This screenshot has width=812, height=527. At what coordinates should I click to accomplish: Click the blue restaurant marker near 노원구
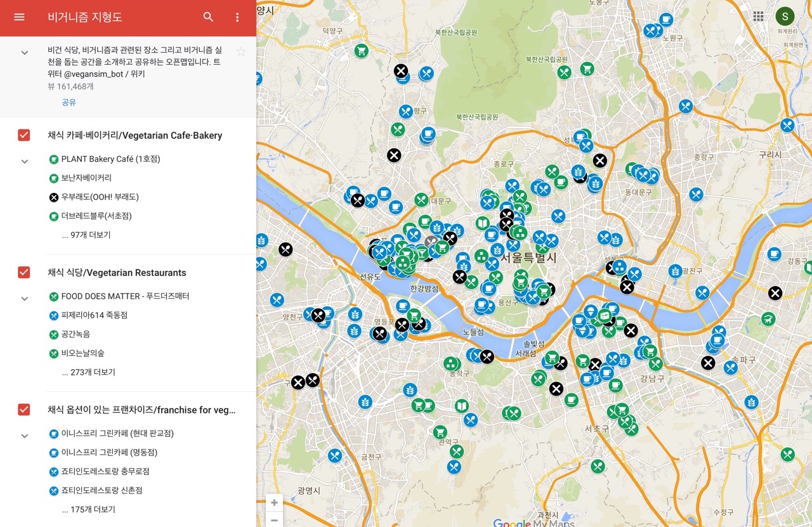[652, 30]
